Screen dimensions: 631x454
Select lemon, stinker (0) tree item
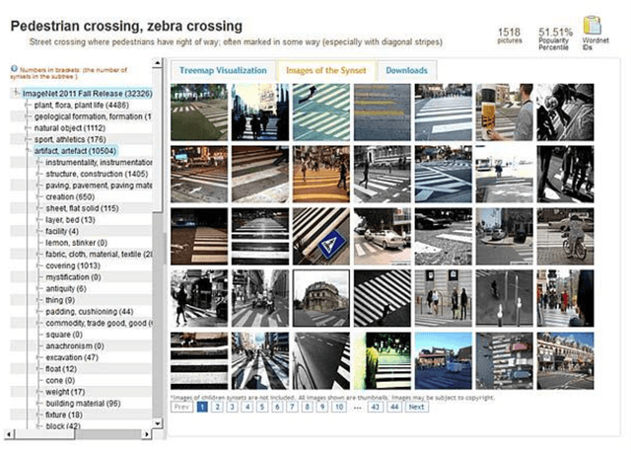coord(77,243)
